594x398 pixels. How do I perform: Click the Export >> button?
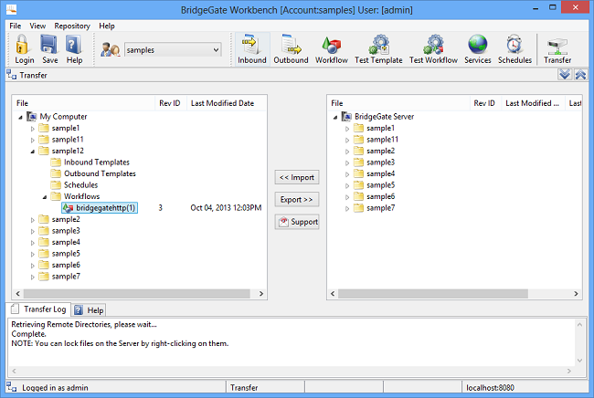point(296,199)
